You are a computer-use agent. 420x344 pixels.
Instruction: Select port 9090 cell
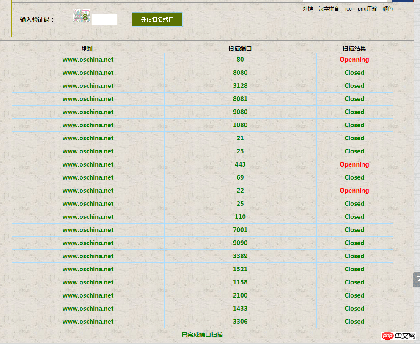click(x=240, y=243)
